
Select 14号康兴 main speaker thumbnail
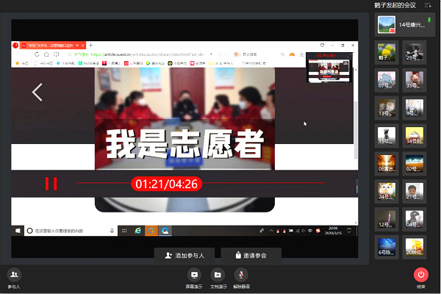click(387, 25)
